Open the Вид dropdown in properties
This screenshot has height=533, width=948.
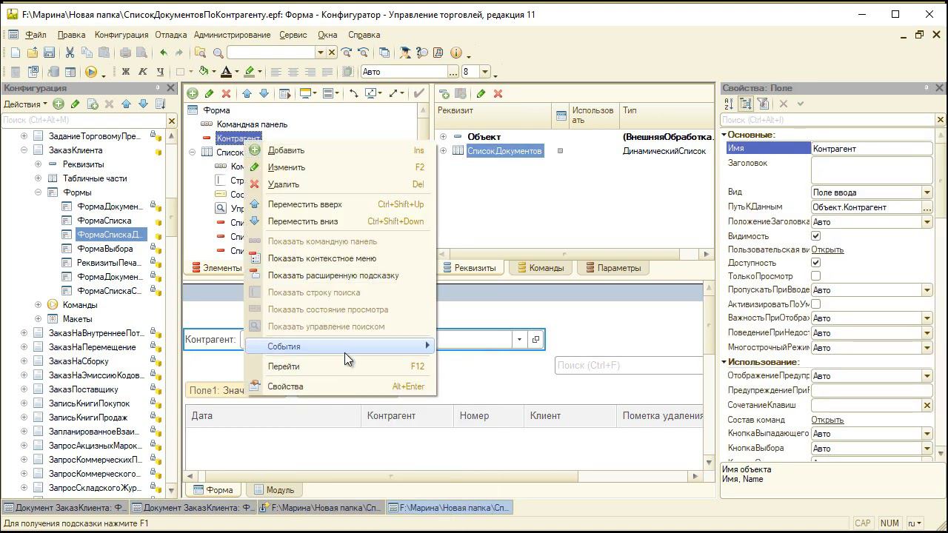point(927,192)
